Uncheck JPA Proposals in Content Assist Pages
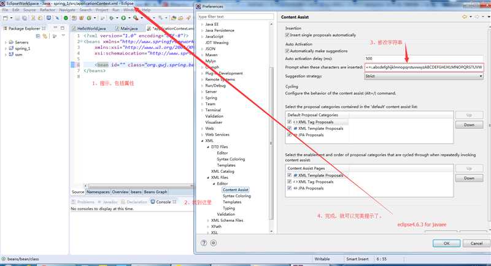The image size is (491, 266). [289, 188]
